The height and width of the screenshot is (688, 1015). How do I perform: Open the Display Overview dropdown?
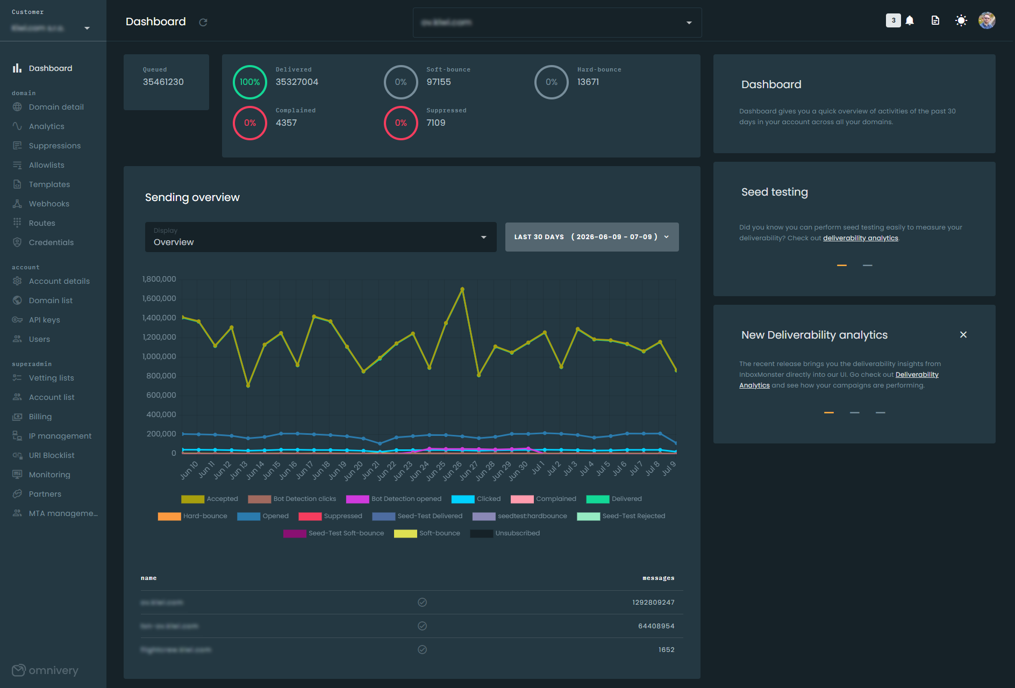pos(320,237)
